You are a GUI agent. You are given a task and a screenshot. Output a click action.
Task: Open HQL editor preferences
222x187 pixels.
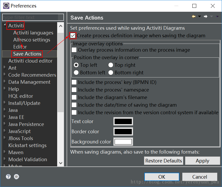pyautogui.click(x=21, y=96)
